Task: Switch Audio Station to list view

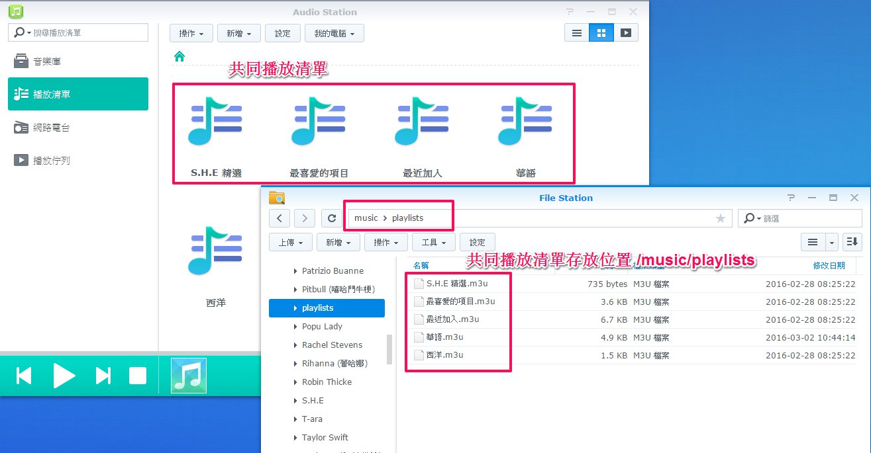Action: [577, 33]
